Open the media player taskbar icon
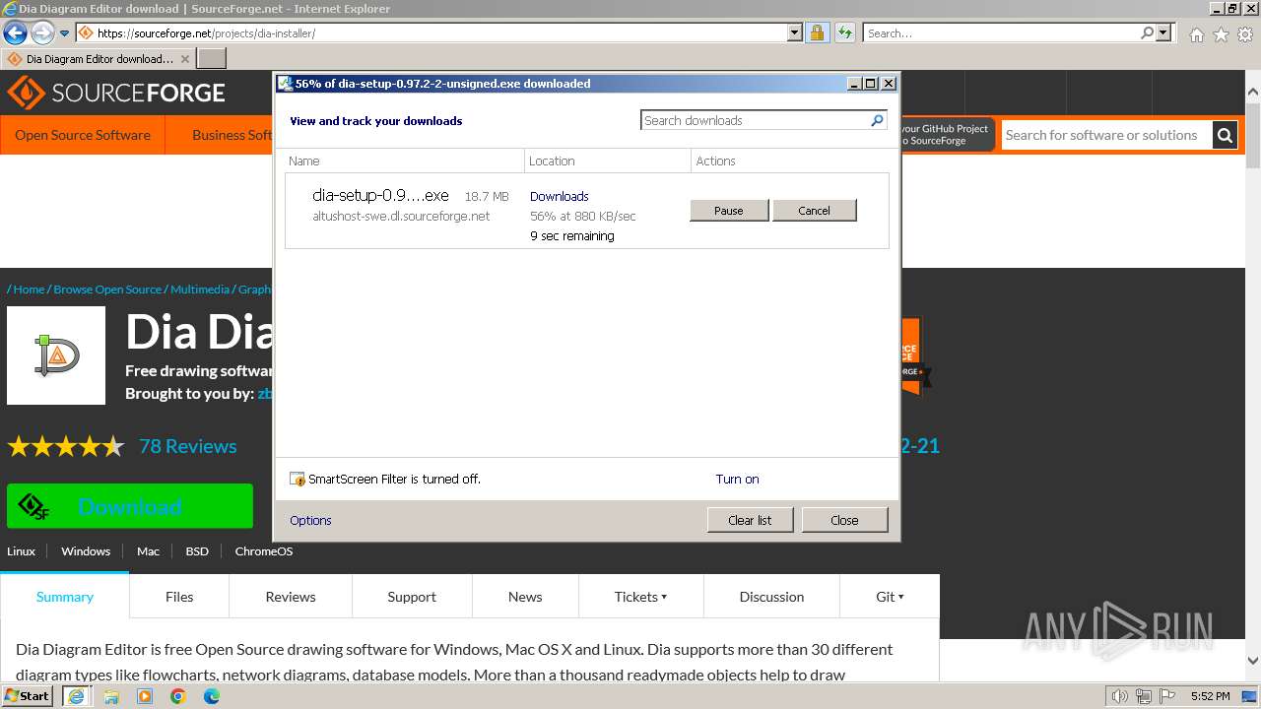 (145, 696)
